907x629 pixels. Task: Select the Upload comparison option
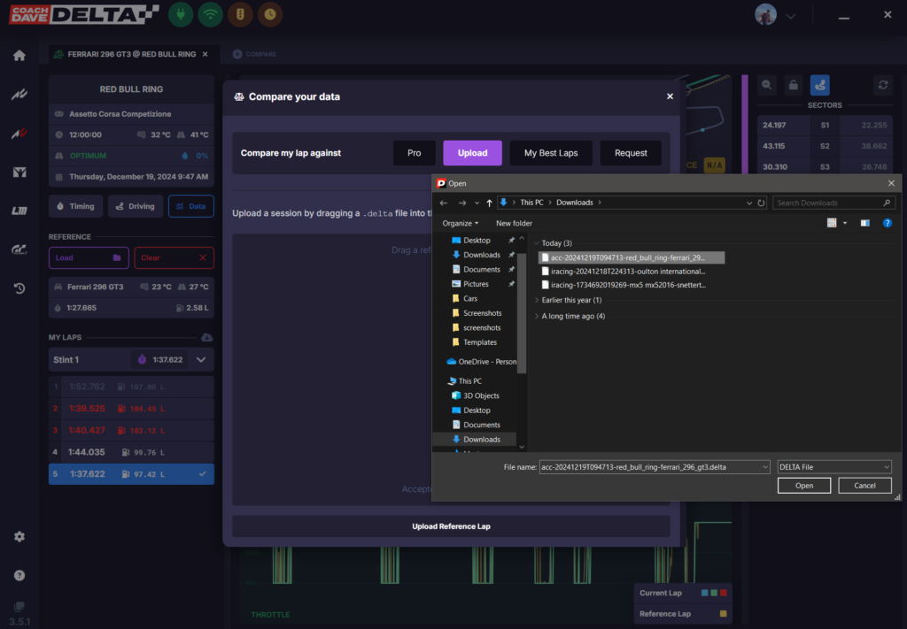point(473,153)
